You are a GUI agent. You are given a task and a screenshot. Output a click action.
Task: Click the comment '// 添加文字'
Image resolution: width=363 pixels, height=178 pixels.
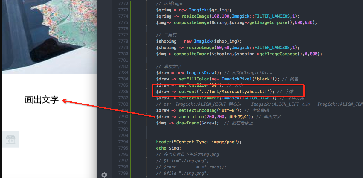pos(169,67)
